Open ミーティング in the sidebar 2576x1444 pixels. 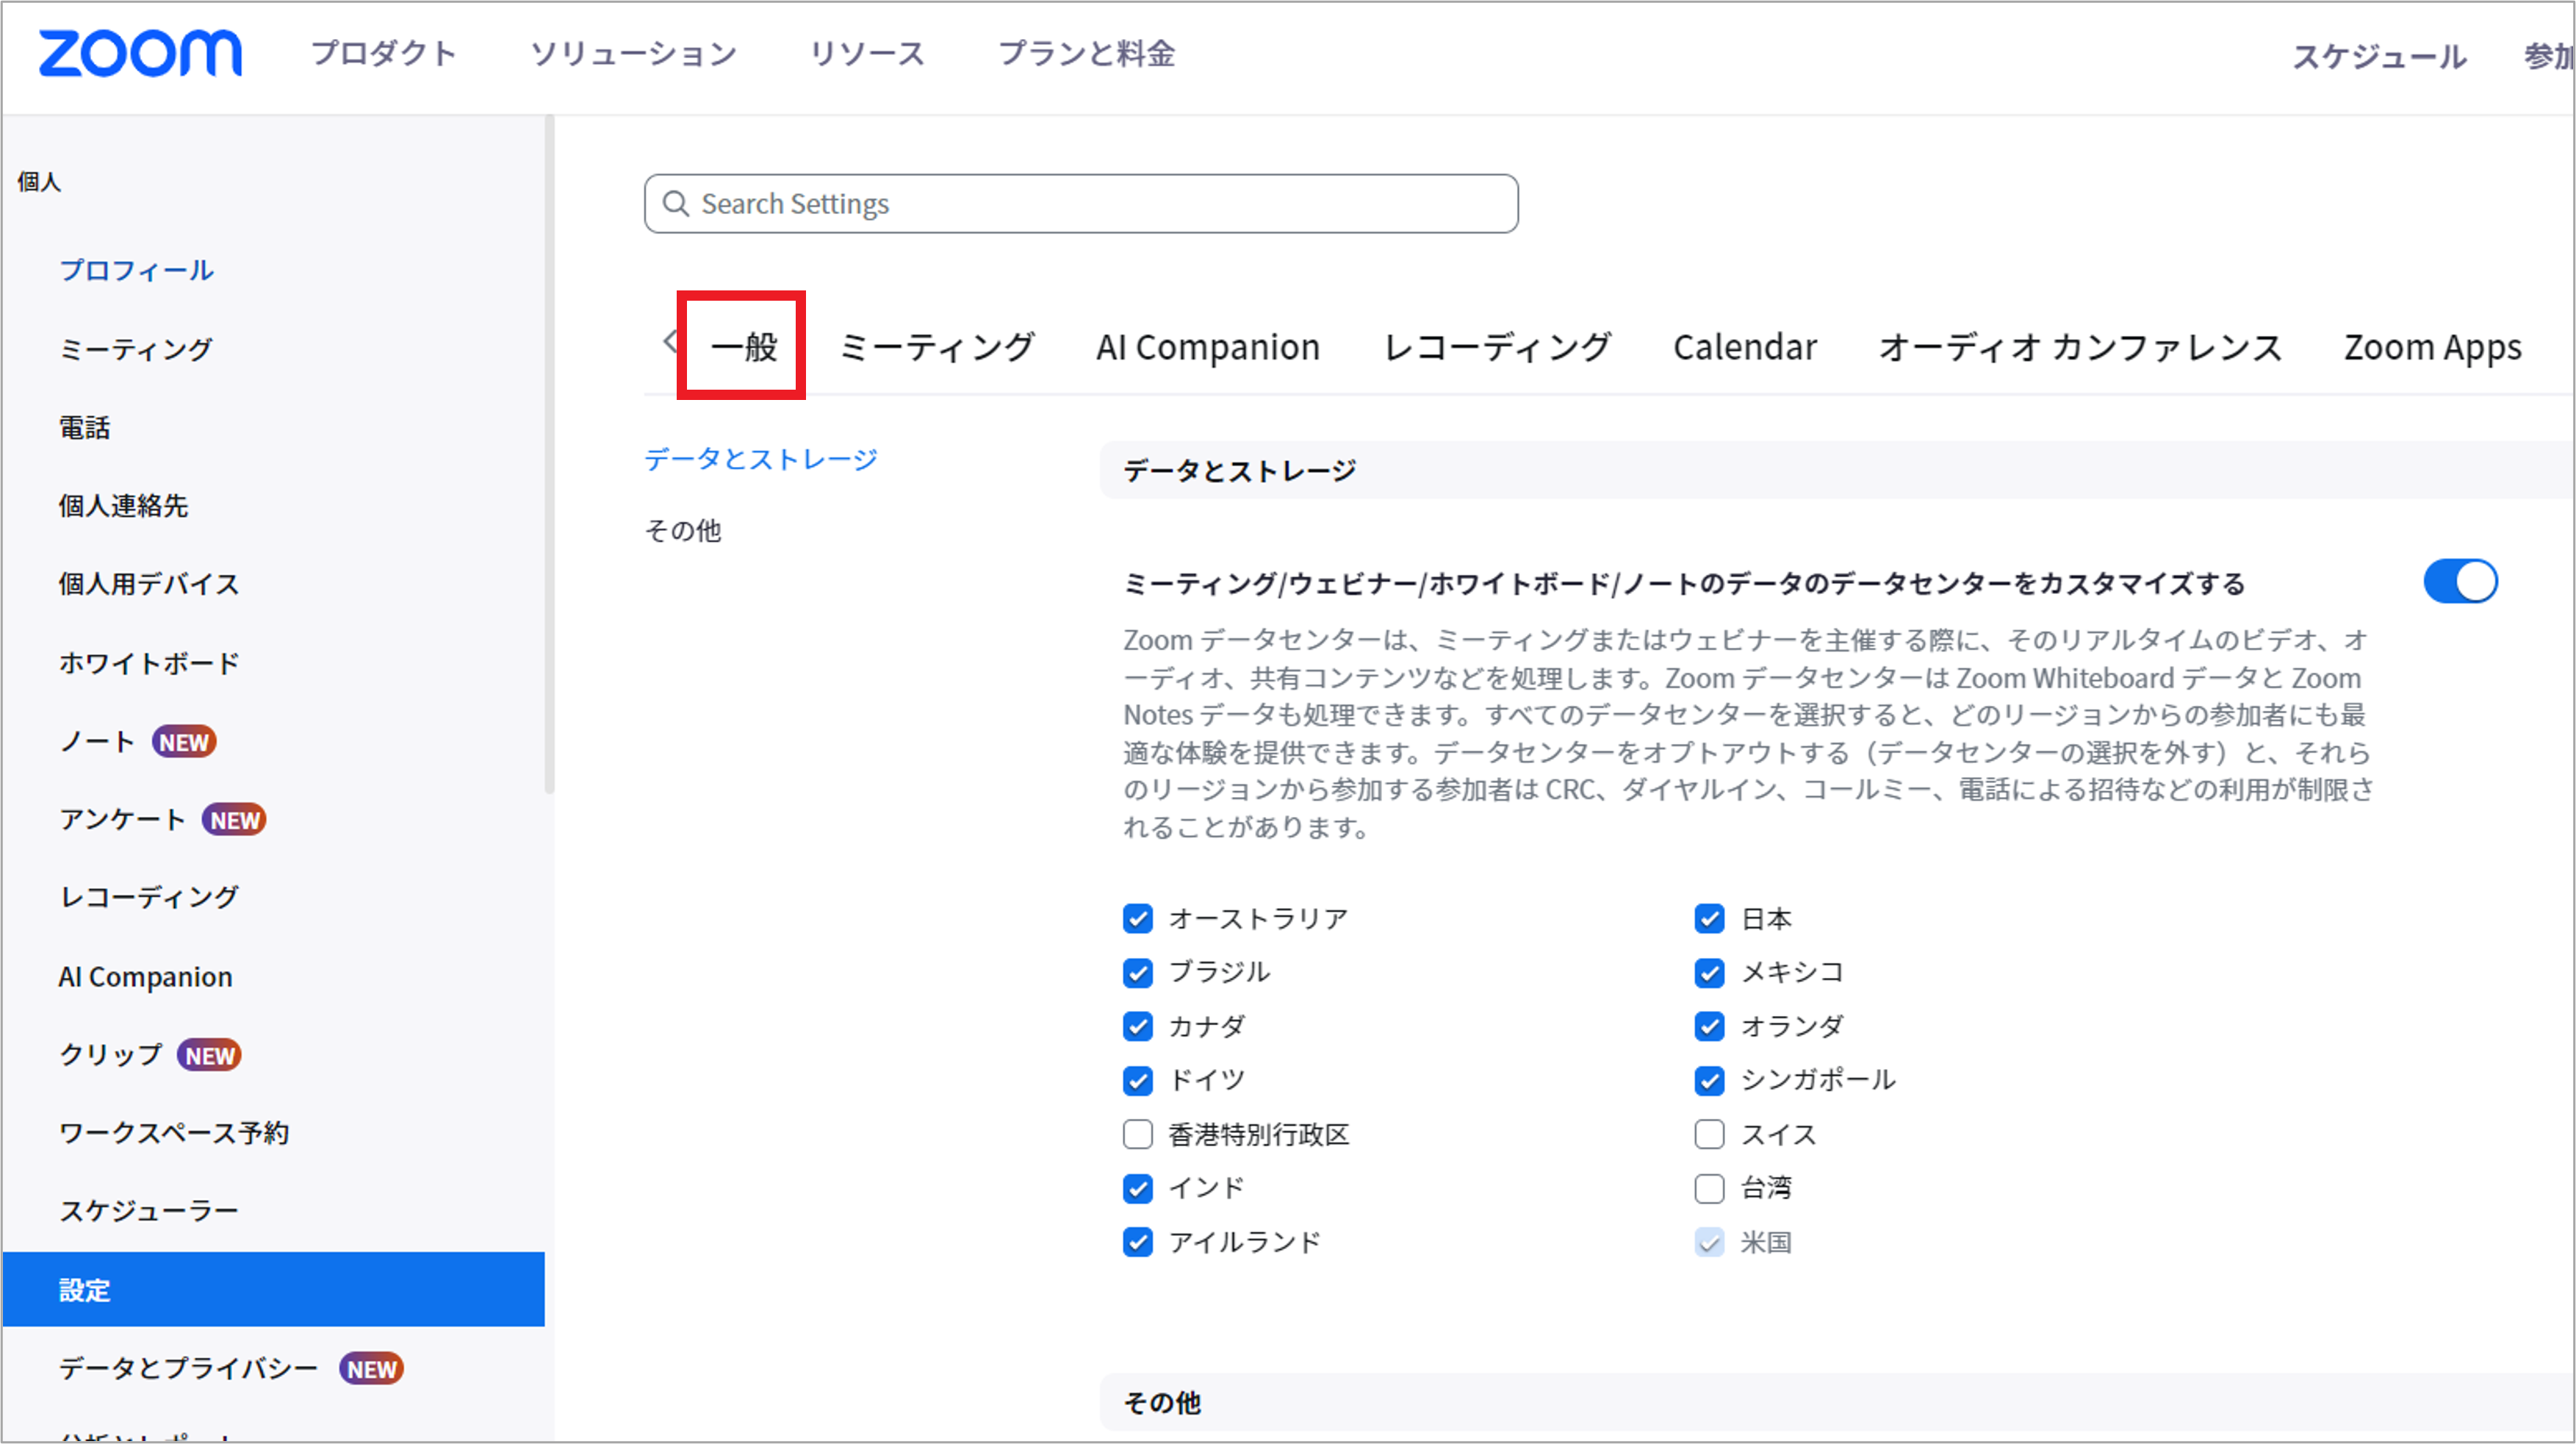[x=136, y=349]
